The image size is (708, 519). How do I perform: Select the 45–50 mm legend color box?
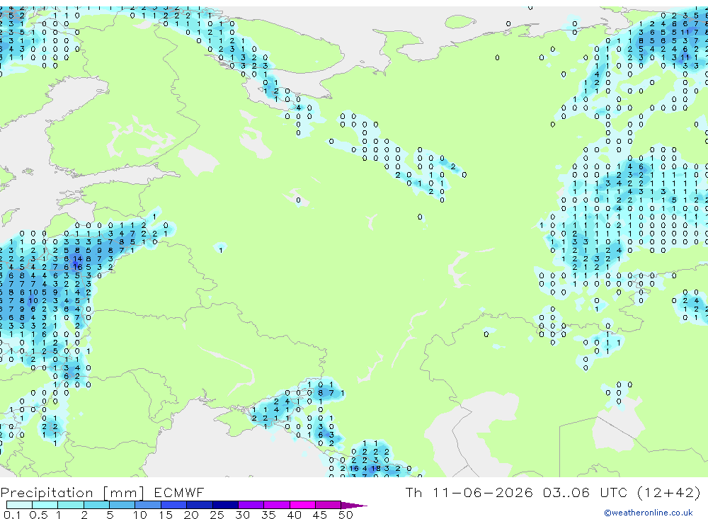329,505
